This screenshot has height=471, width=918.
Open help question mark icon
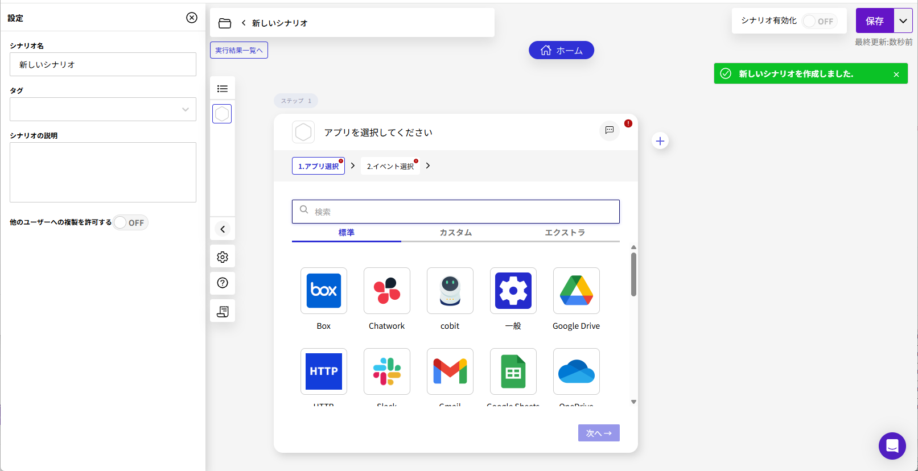(223, 283)
